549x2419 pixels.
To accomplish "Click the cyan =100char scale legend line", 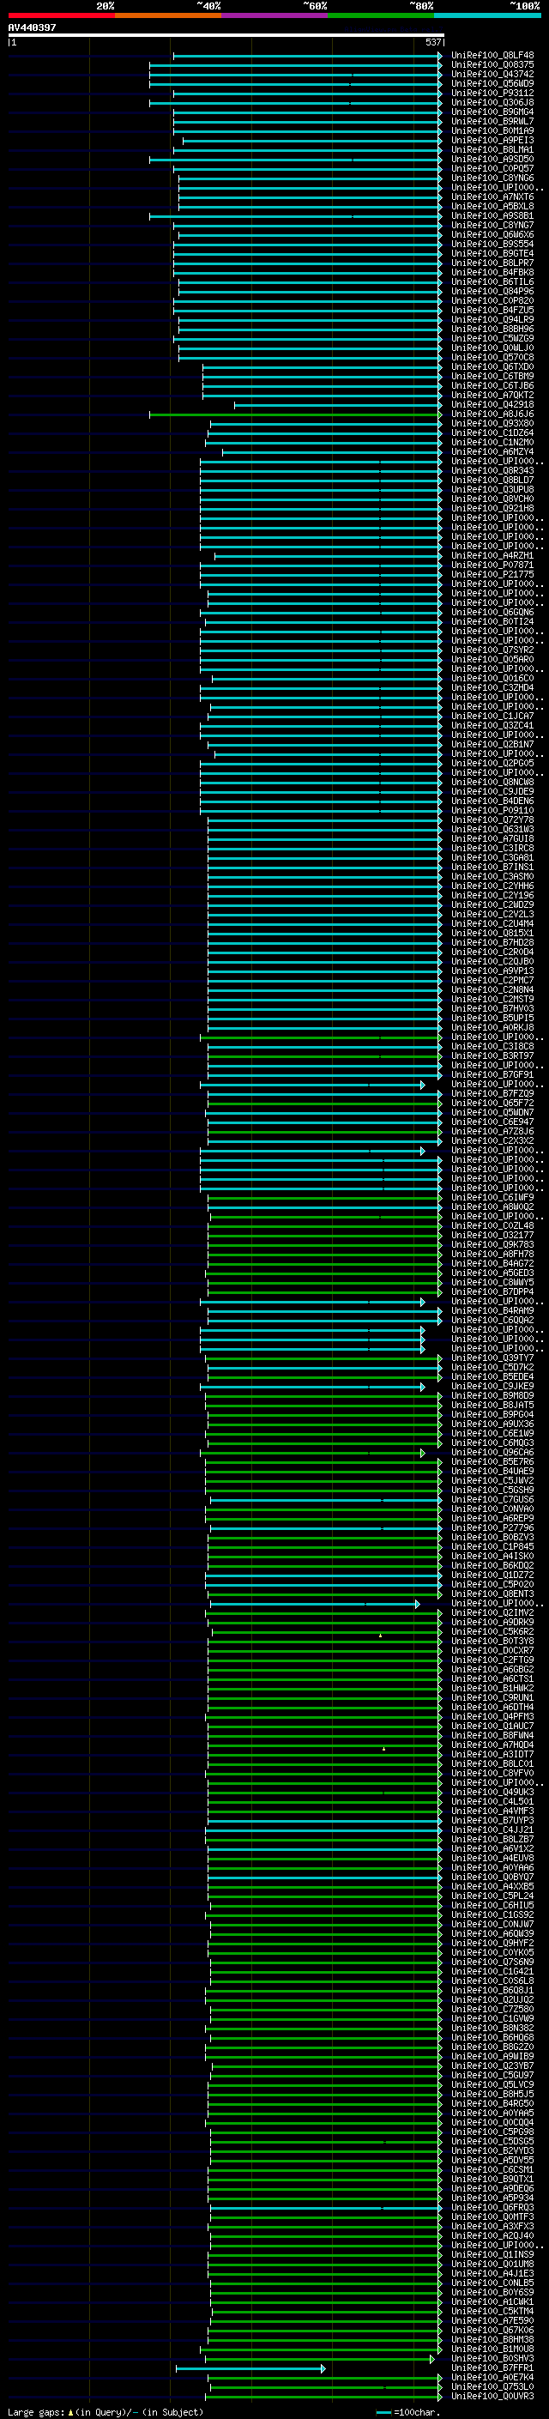I will tap(383, 2412).
